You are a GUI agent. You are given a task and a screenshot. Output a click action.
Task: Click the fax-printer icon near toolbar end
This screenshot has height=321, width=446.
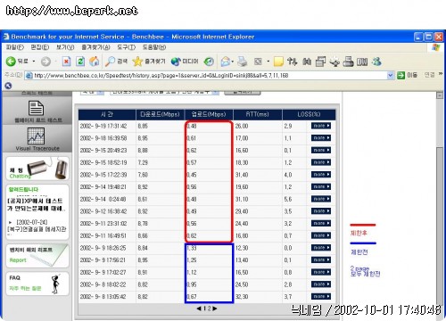[348, 62]
